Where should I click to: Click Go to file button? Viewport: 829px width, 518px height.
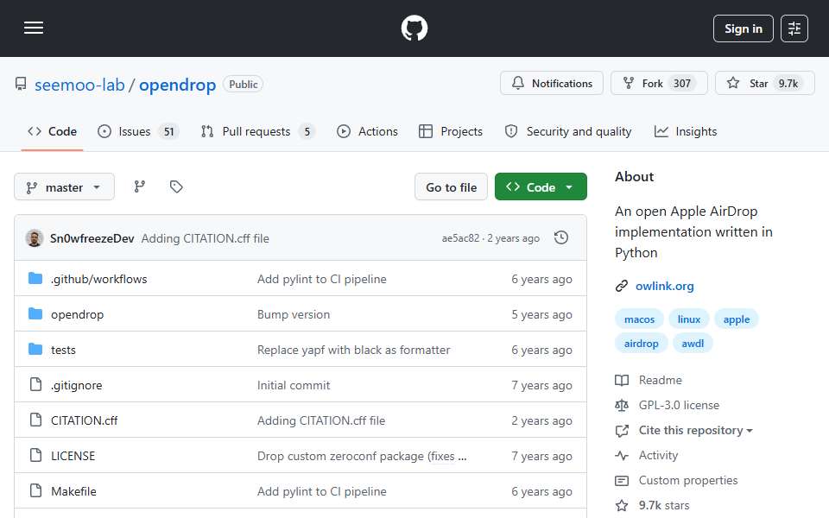click(x=451, y=187)
